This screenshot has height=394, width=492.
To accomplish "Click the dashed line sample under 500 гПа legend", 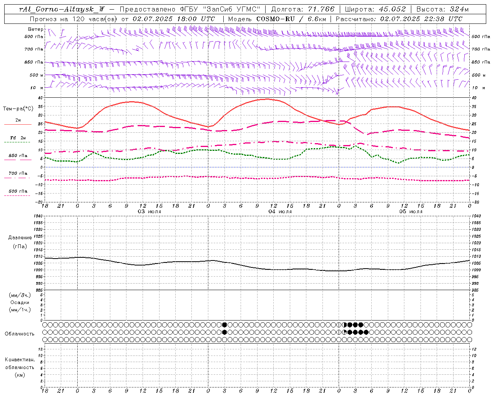I will pos(17,195).
